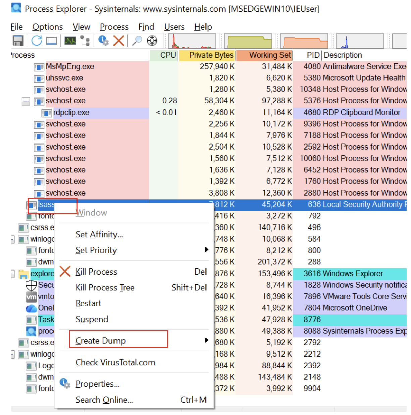The height and width of the screenshot is (415, 411).
Task: Click the Properties gear toolbar icon
Action: tap(103, 41)
